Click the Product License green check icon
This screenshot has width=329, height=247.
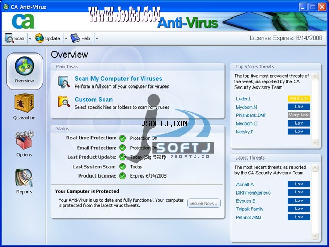click(x=122, y=175)
